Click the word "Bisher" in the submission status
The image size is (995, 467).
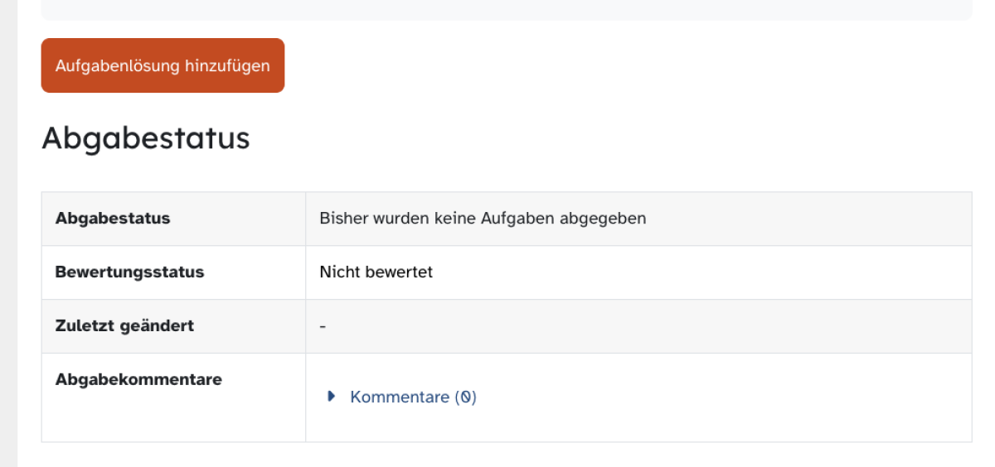pyautogui.click(x=342, y=219)
